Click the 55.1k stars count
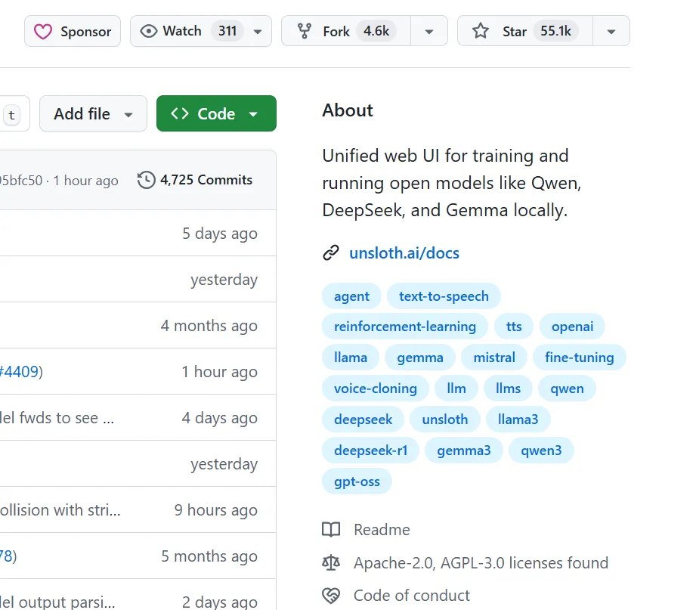The image size is (696, 610). click(x=555, y=31)
